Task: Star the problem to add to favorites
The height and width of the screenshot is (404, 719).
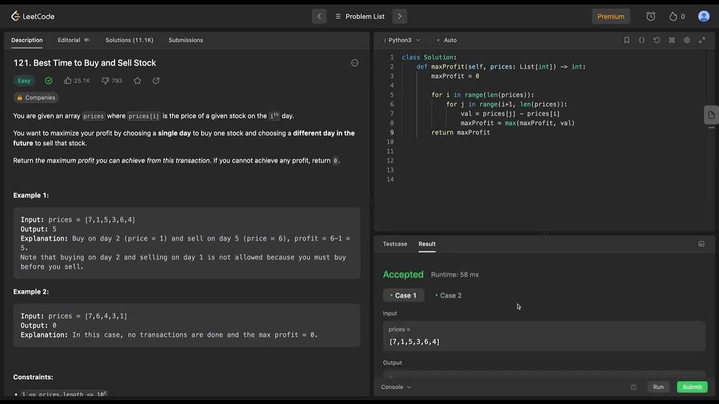Action: click(137, 81)
